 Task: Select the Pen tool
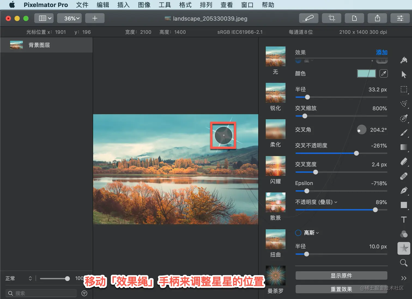pos(404,190)
